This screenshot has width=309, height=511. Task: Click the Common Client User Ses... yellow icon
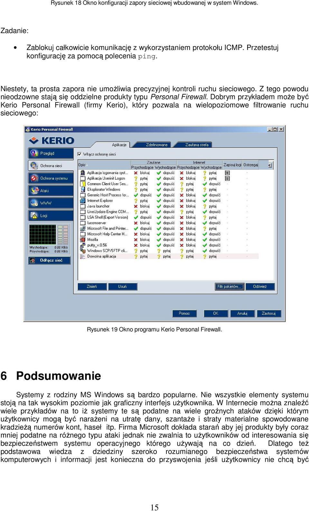[x=82, y=184]
